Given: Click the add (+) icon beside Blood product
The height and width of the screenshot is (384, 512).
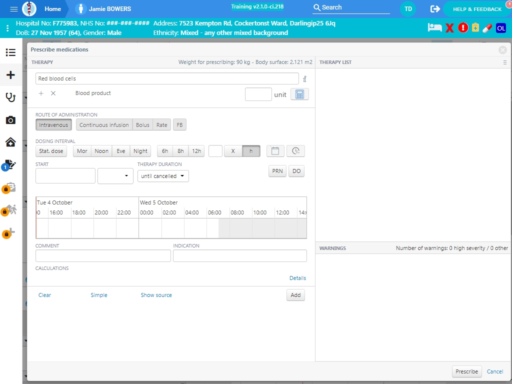Looking at the screenshot, I should 41,93.
